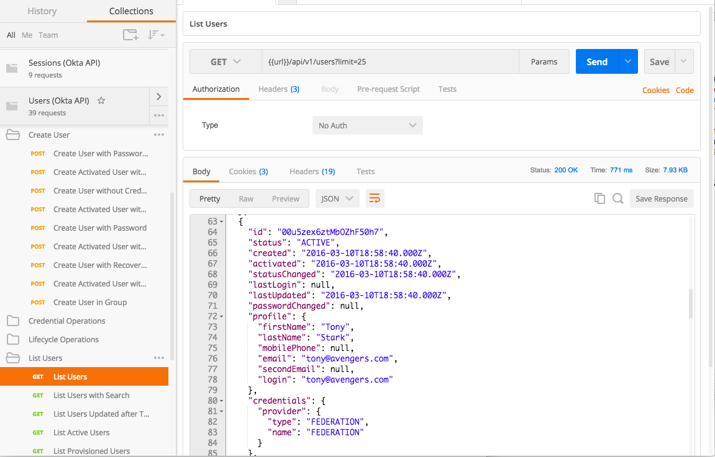This screenshot has width=715, height=457.
Task: Open the Users collection three-dots menu
Action: [159, 115]
